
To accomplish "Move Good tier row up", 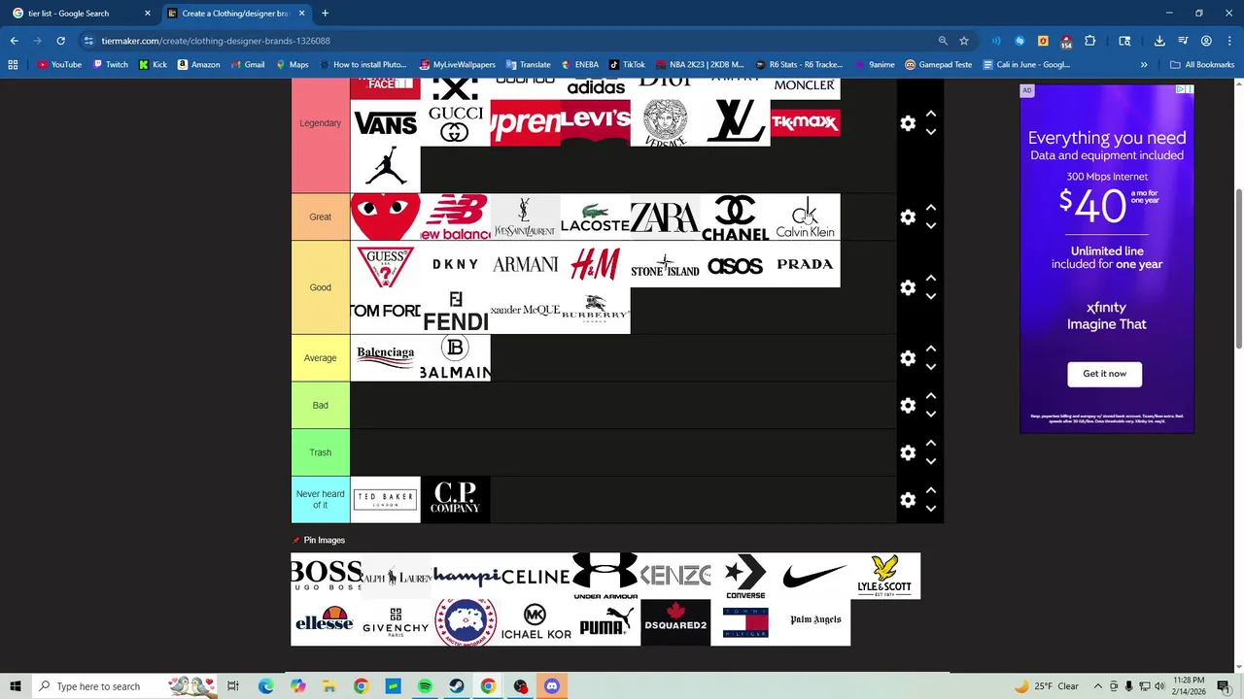I will pos(931,279).
